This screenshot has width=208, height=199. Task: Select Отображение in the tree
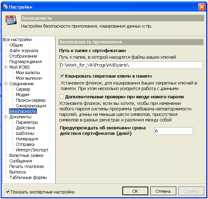23,56
